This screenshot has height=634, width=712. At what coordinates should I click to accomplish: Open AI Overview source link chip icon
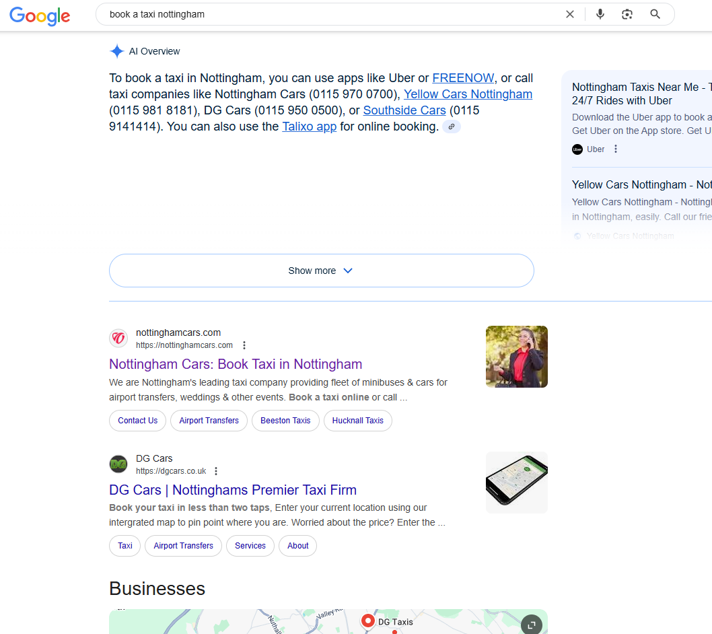pyautogui.click(x=452, y=127)
